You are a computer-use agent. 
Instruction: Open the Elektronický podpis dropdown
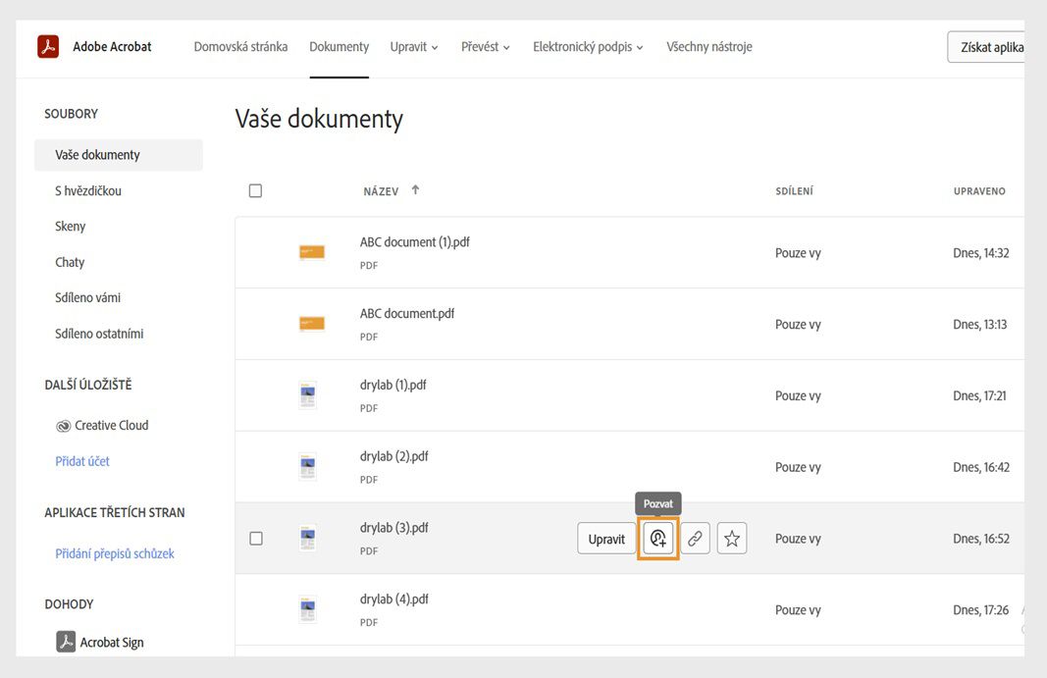pyautogui.click(x=588, y=47)
